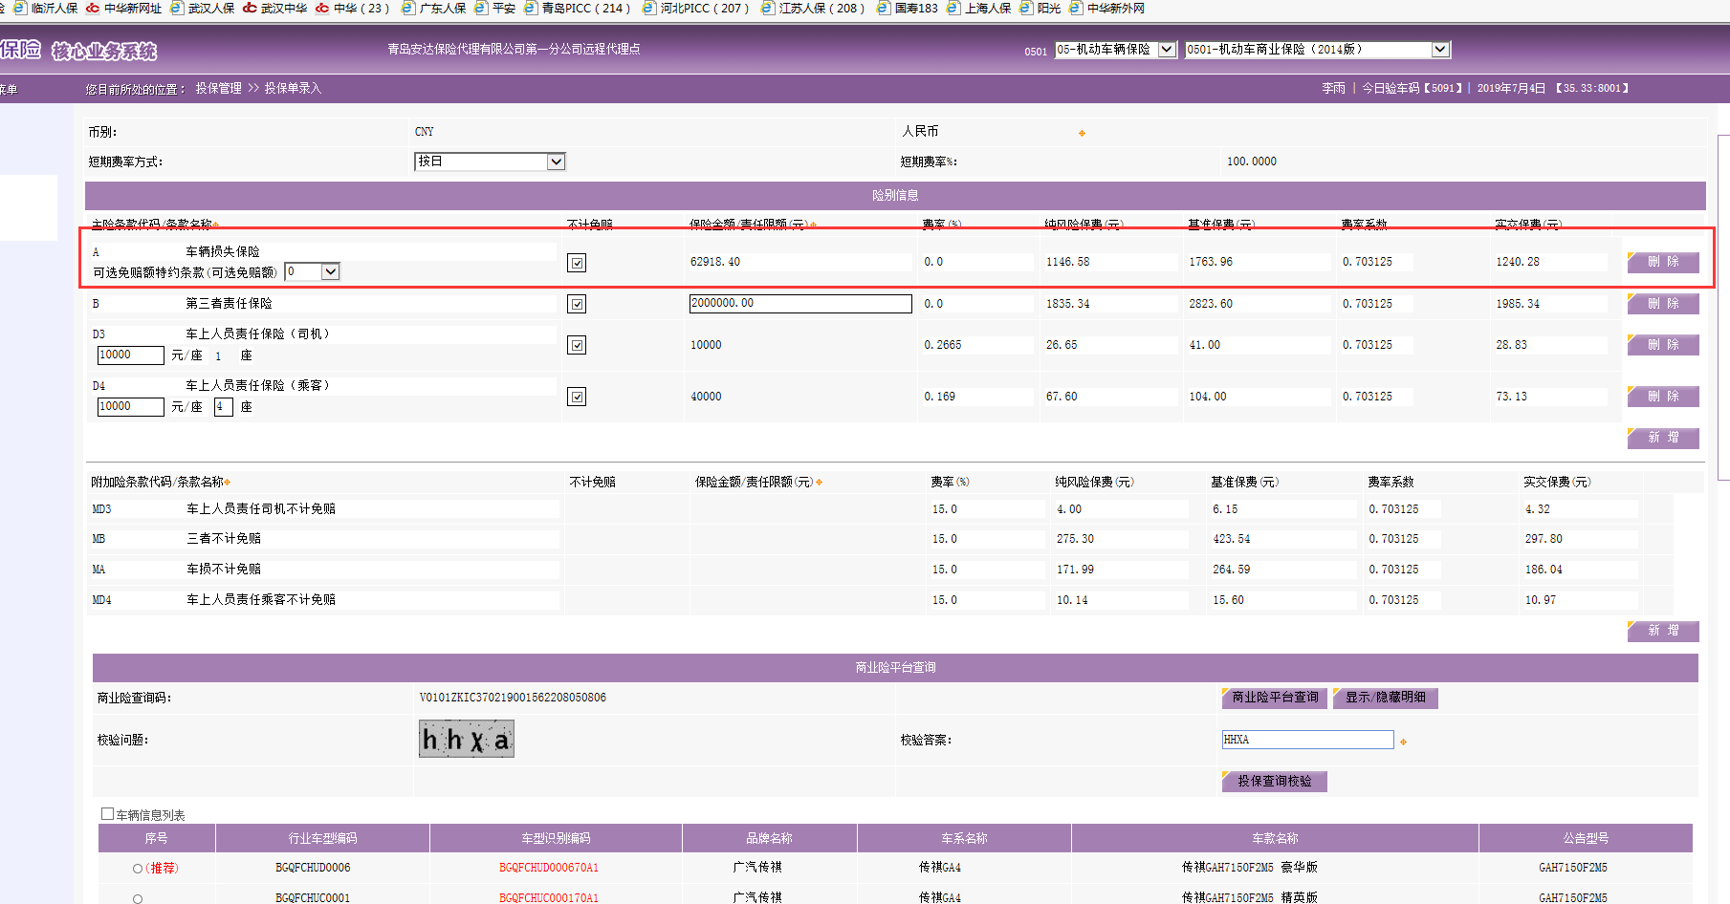This screenshot has width=1730, height=904.
Task: Open the 中华新外网 bookmark
Action: (x=1115, y=8)
